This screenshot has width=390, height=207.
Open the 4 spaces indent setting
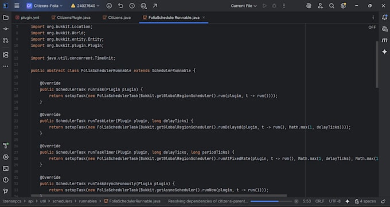365,201
